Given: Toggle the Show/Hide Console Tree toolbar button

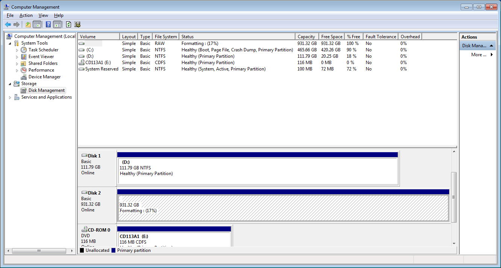Looking at the screenshot, I should pos(37,24).
